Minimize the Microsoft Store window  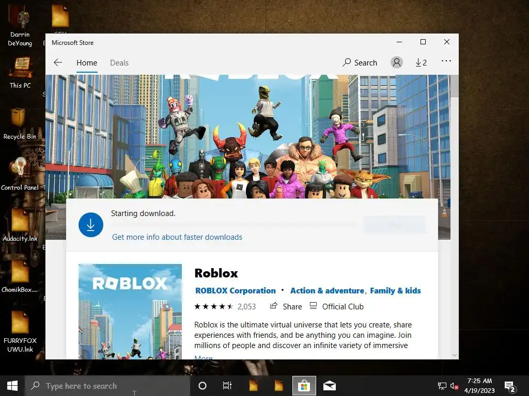click(x=399, y=42)
